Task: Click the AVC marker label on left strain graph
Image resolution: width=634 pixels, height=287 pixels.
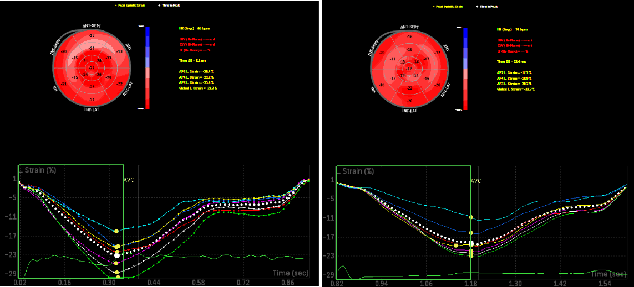Action: click(x=128, y=181)
